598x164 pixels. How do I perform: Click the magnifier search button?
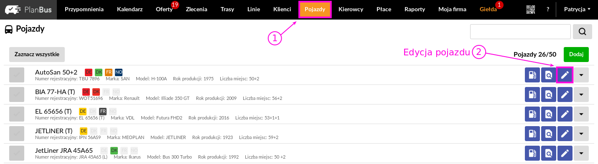click(582, 31)
